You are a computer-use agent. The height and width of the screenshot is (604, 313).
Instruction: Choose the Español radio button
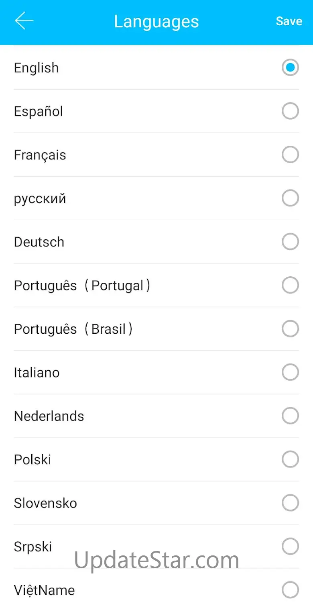290,111
